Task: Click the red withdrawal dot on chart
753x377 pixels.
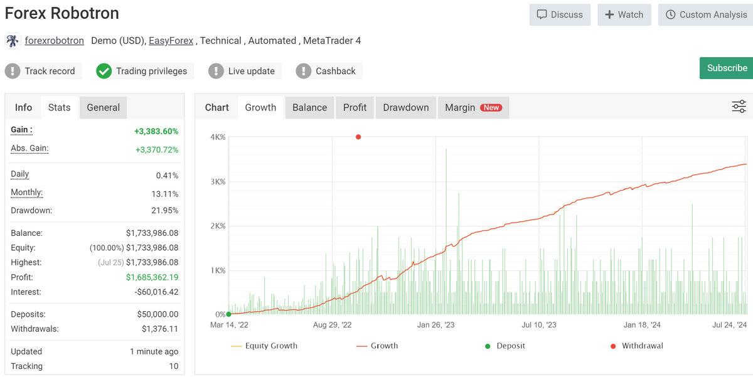Action: pyautogui.click(x=358, y=137)
